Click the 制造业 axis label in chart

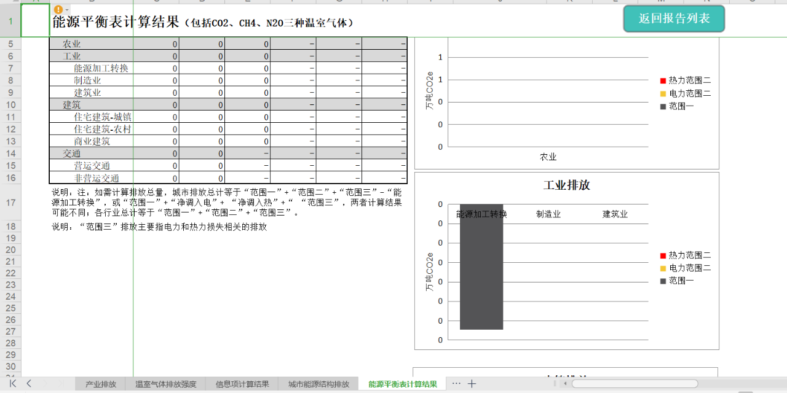tap(548, 214)
